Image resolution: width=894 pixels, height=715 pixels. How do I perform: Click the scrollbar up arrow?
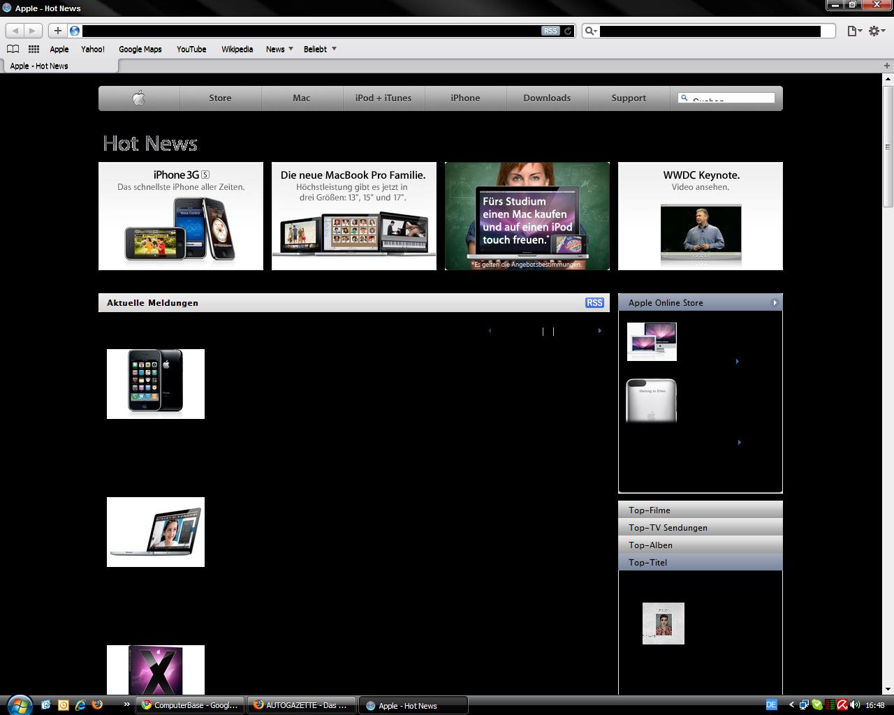click(888, 79)
